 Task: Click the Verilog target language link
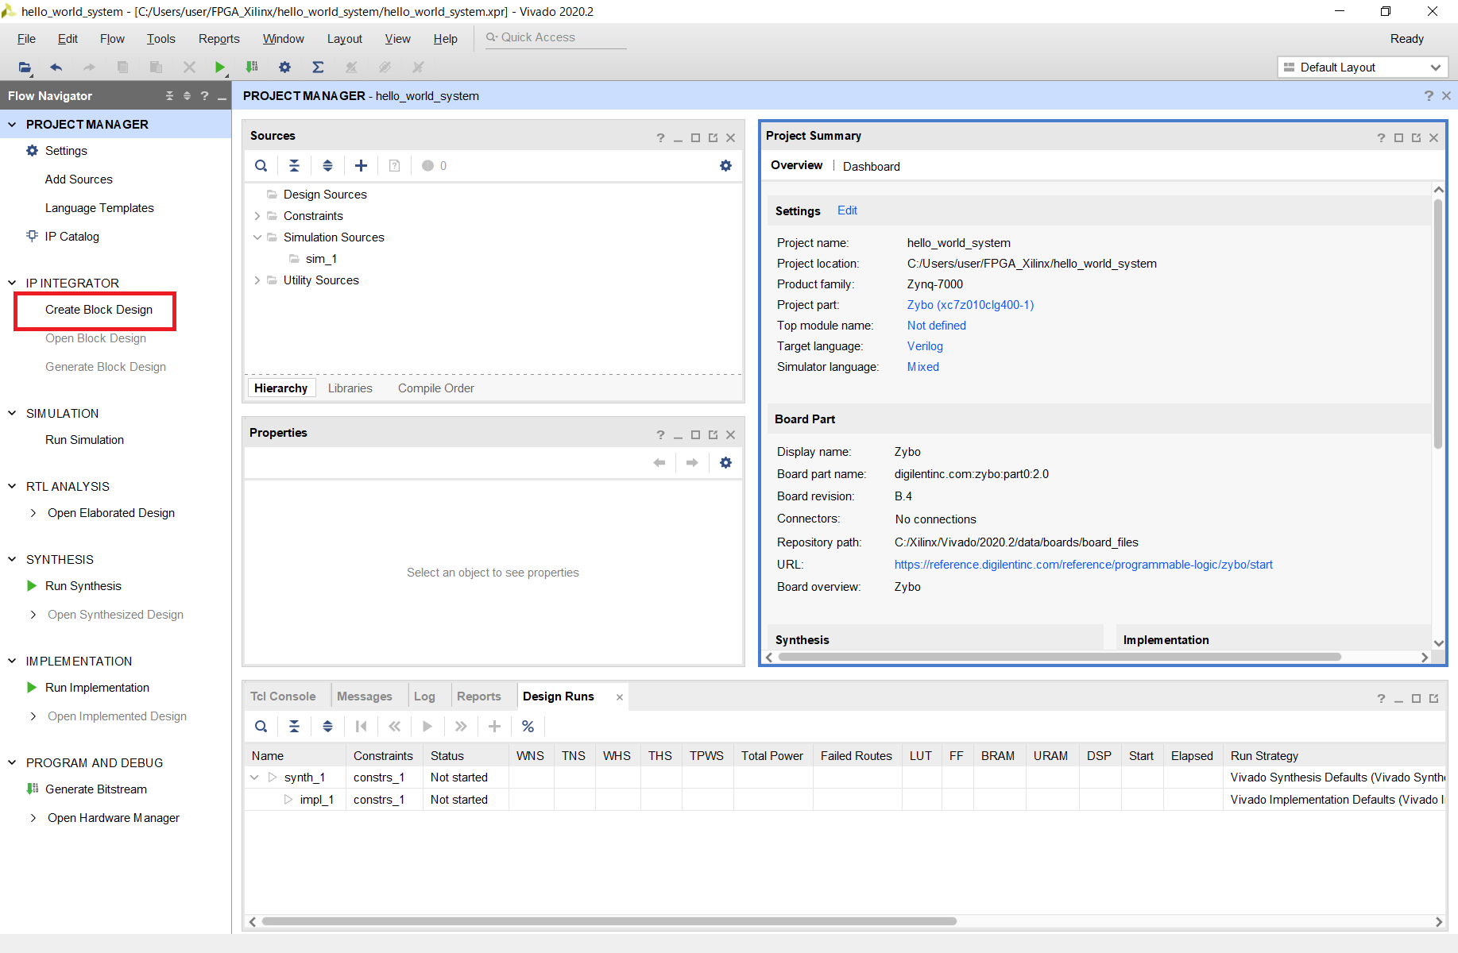point(925,346)
